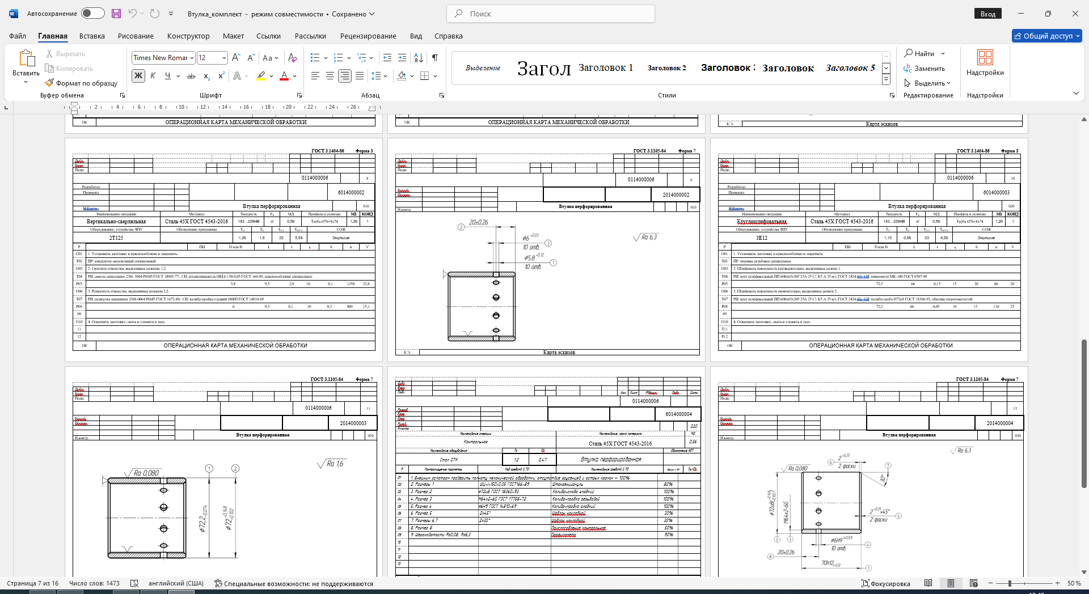Click the Save floppy disk icon
The height and width of the screenshot is (594, 1089).
pyautogui.click(x=116, y=14)
